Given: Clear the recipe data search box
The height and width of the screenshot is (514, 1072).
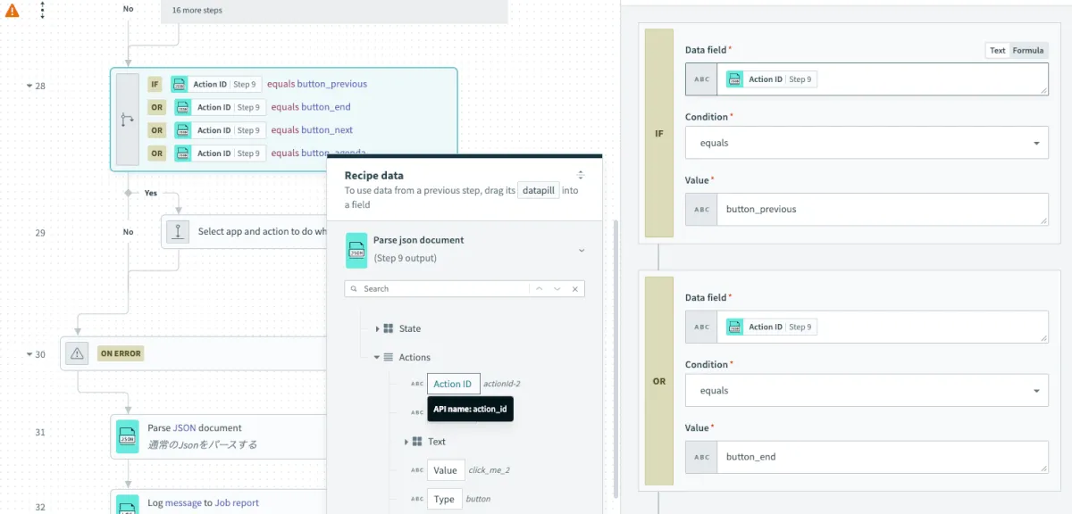Looking at the screenshot, I should (x=574, y=289).
